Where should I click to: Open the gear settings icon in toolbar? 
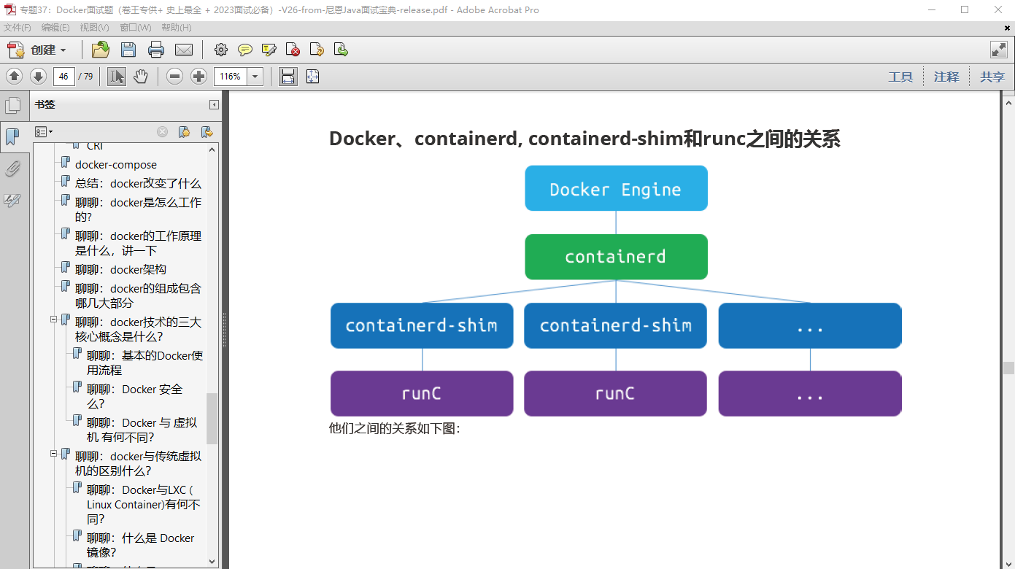tap(221, 50)
